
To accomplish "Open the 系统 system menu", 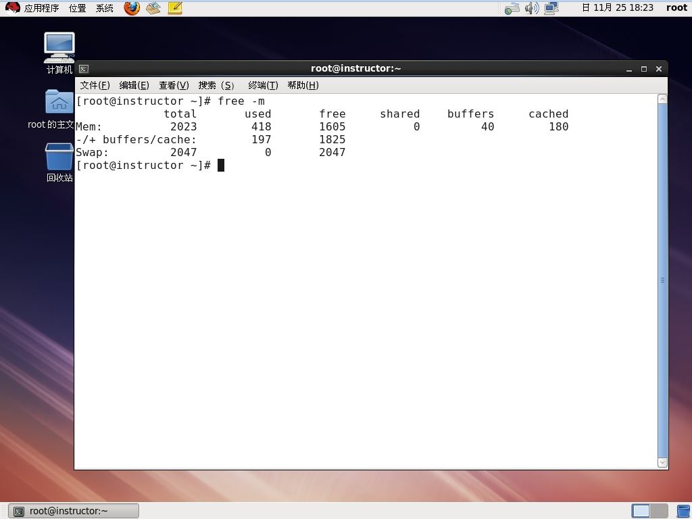I will tap(105, 8).
